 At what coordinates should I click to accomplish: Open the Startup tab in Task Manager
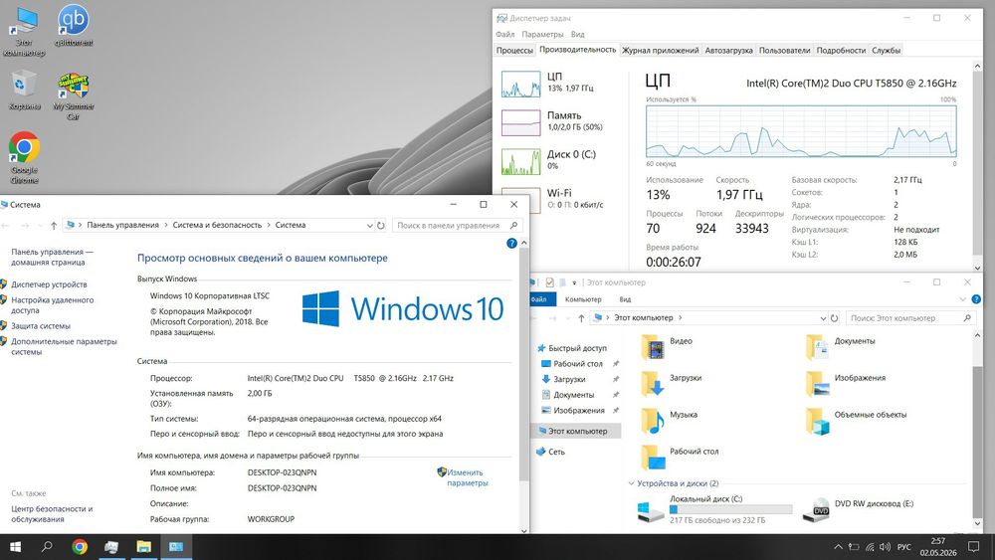pyautogui.click(x=728, y=50)
